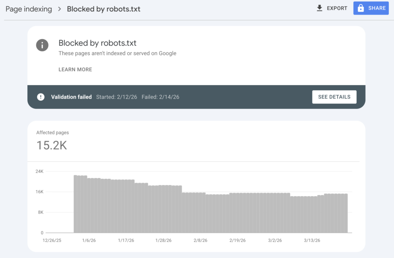Click the 15.2K affected pages count
394x258 pixels.
[x=52, y=145]
